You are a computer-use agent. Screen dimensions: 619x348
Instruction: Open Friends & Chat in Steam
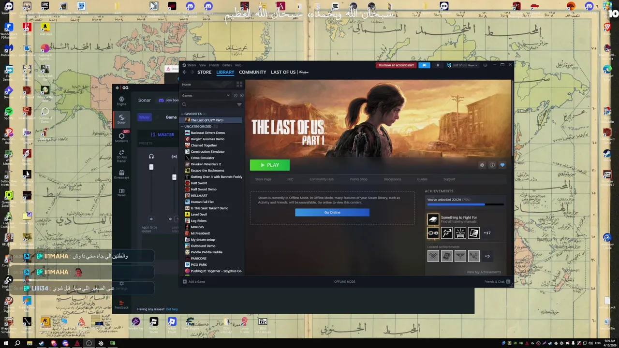pos(498,282)
